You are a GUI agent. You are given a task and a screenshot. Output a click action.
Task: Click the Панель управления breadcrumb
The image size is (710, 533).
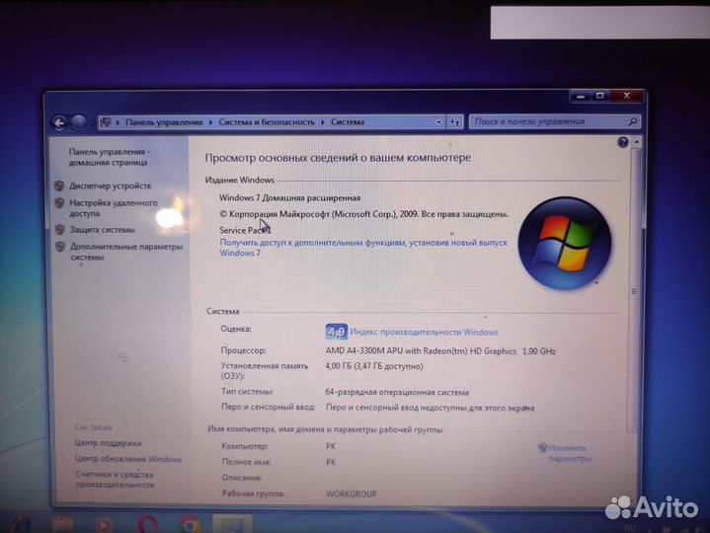pos(164,122)
